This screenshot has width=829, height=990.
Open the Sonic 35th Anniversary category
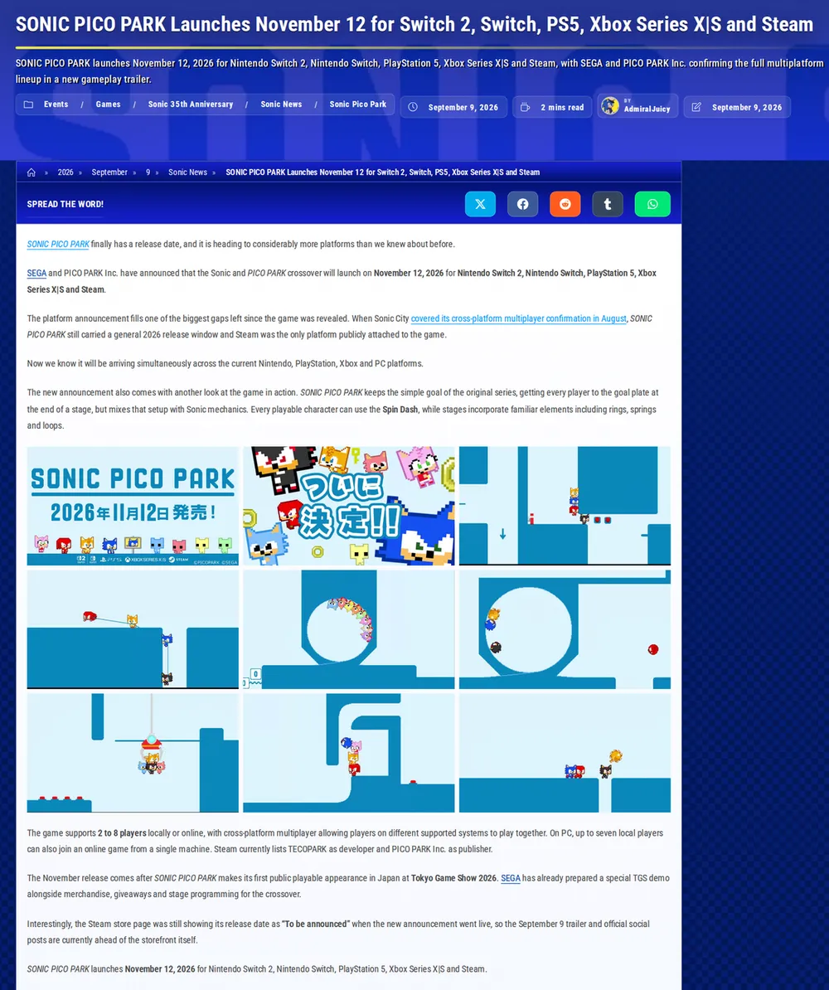tap(191, 104)
